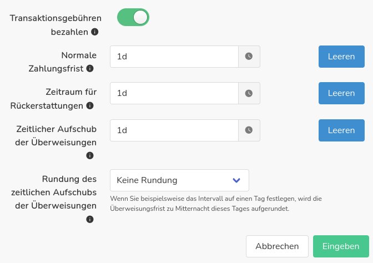
Task: Open clock picker for Zeitlicher Aufschub der Überweisungen
Action: coord(249,130)
